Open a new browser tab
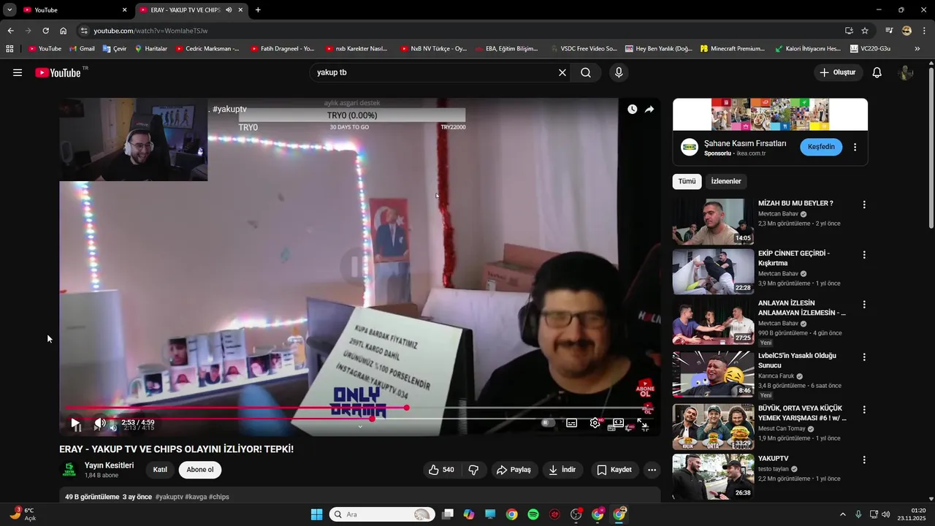The width and height of the screenshot is (935, 526). pos(258,9)
